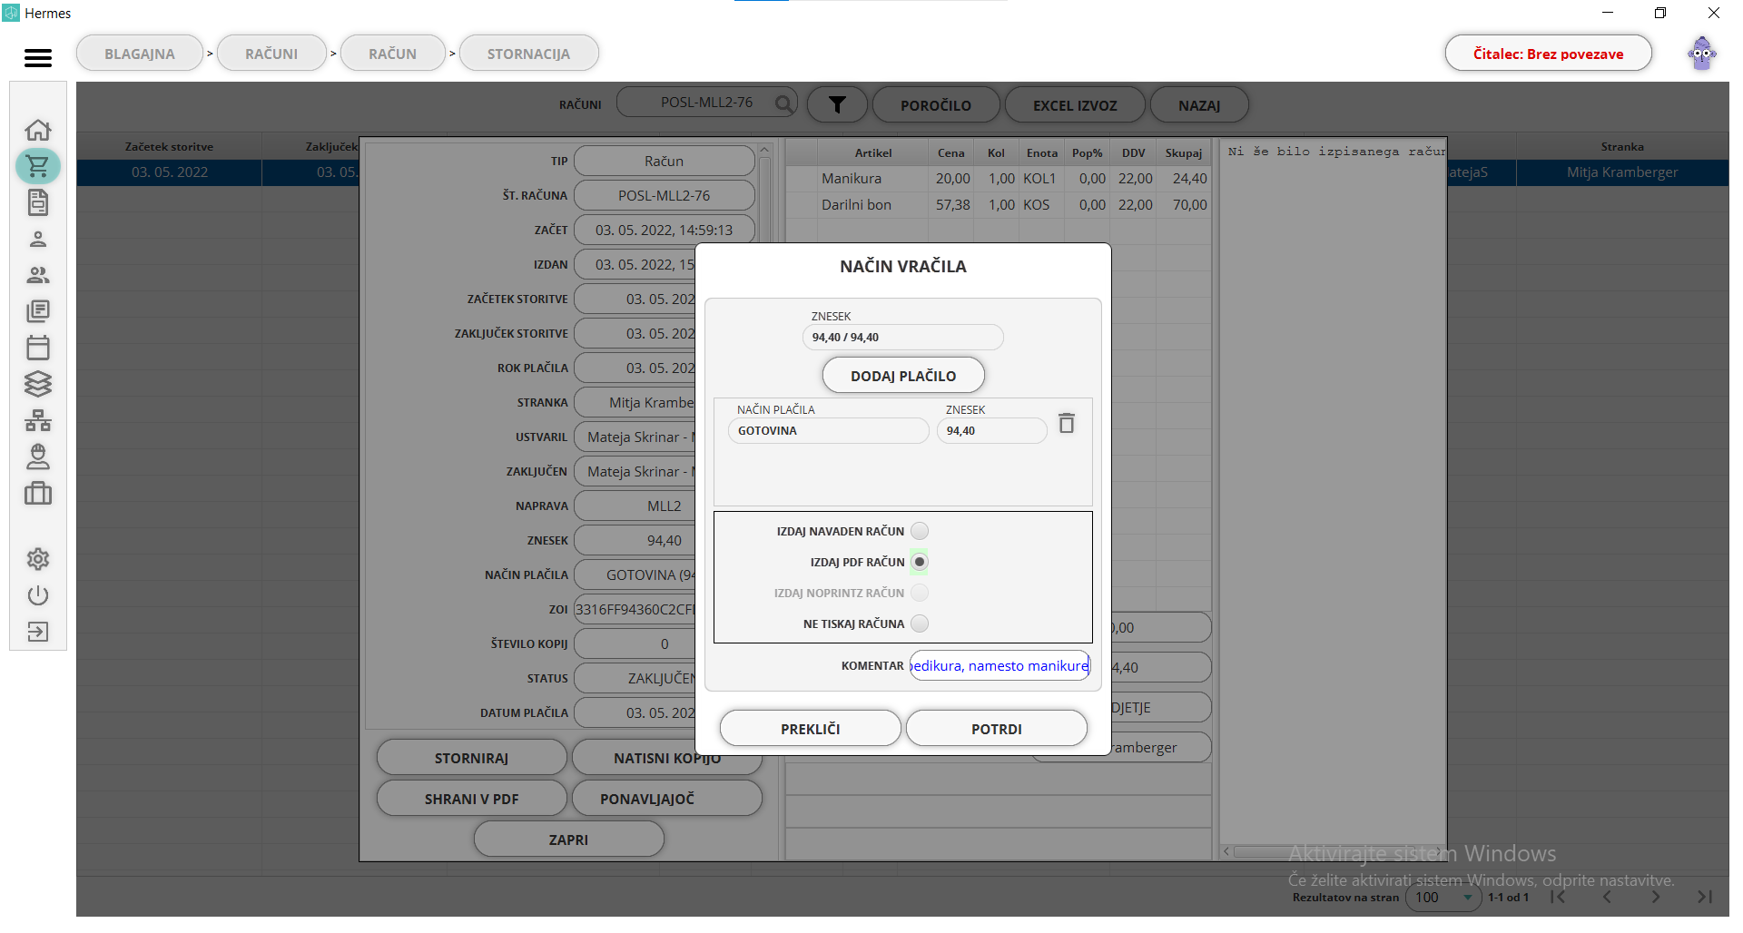Click the purple user avatar icon
The height and width of the screenshot is (933, 1743).
(1702, 54)
